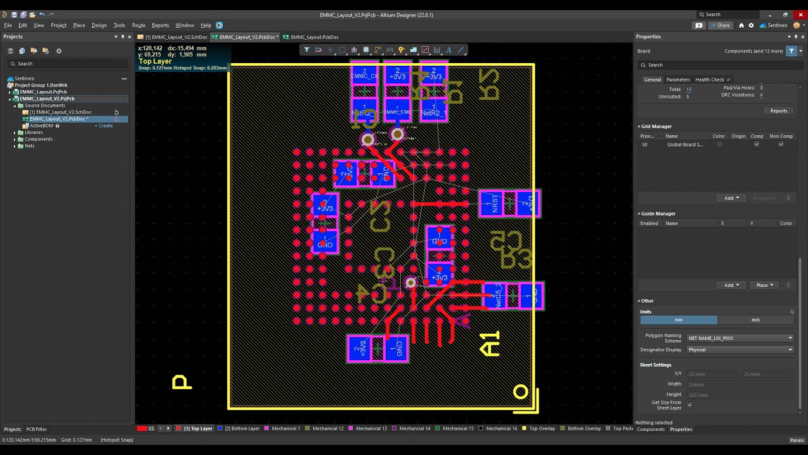This screenshot has height=455, width=808.
Task: Click the Panels button in status bar
Action: point(797,440)
